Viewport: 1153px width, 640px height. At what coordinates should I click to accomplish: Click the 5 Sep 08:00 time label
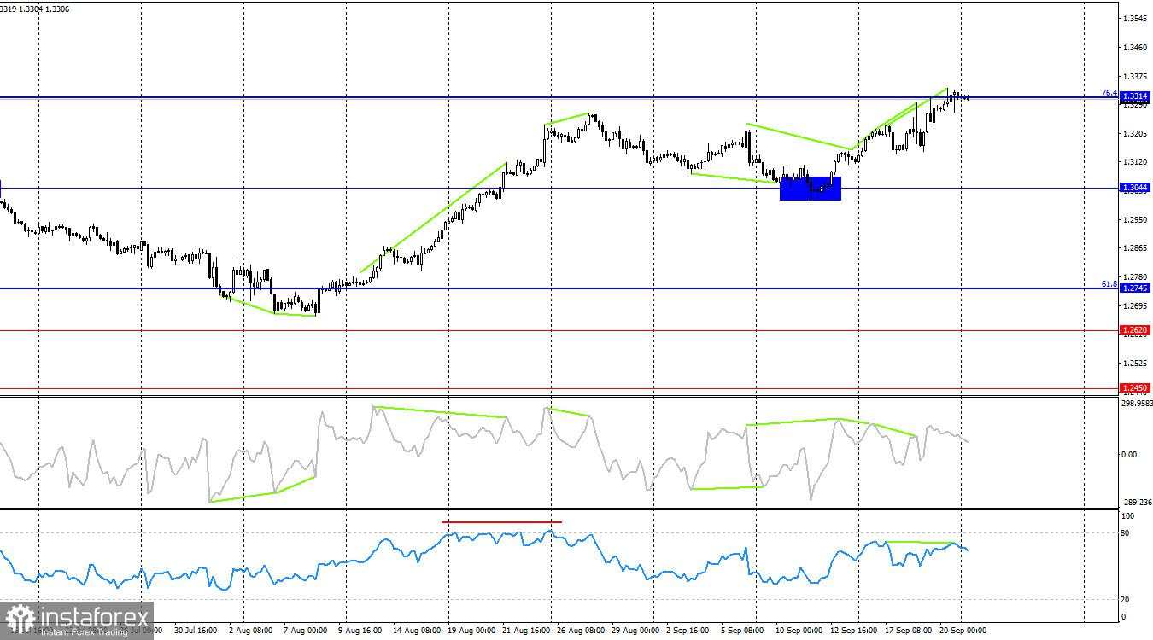[742, 631]
